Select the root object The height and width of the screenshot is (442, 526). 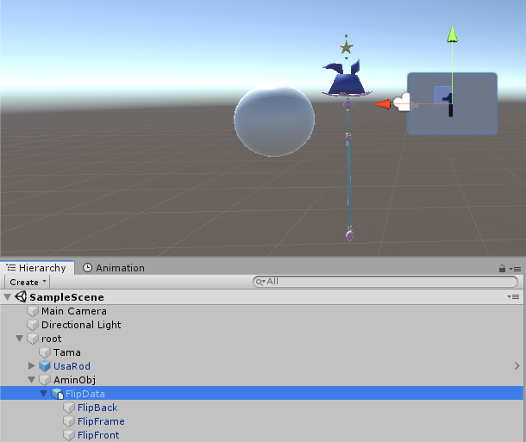[x=52, y=339]
